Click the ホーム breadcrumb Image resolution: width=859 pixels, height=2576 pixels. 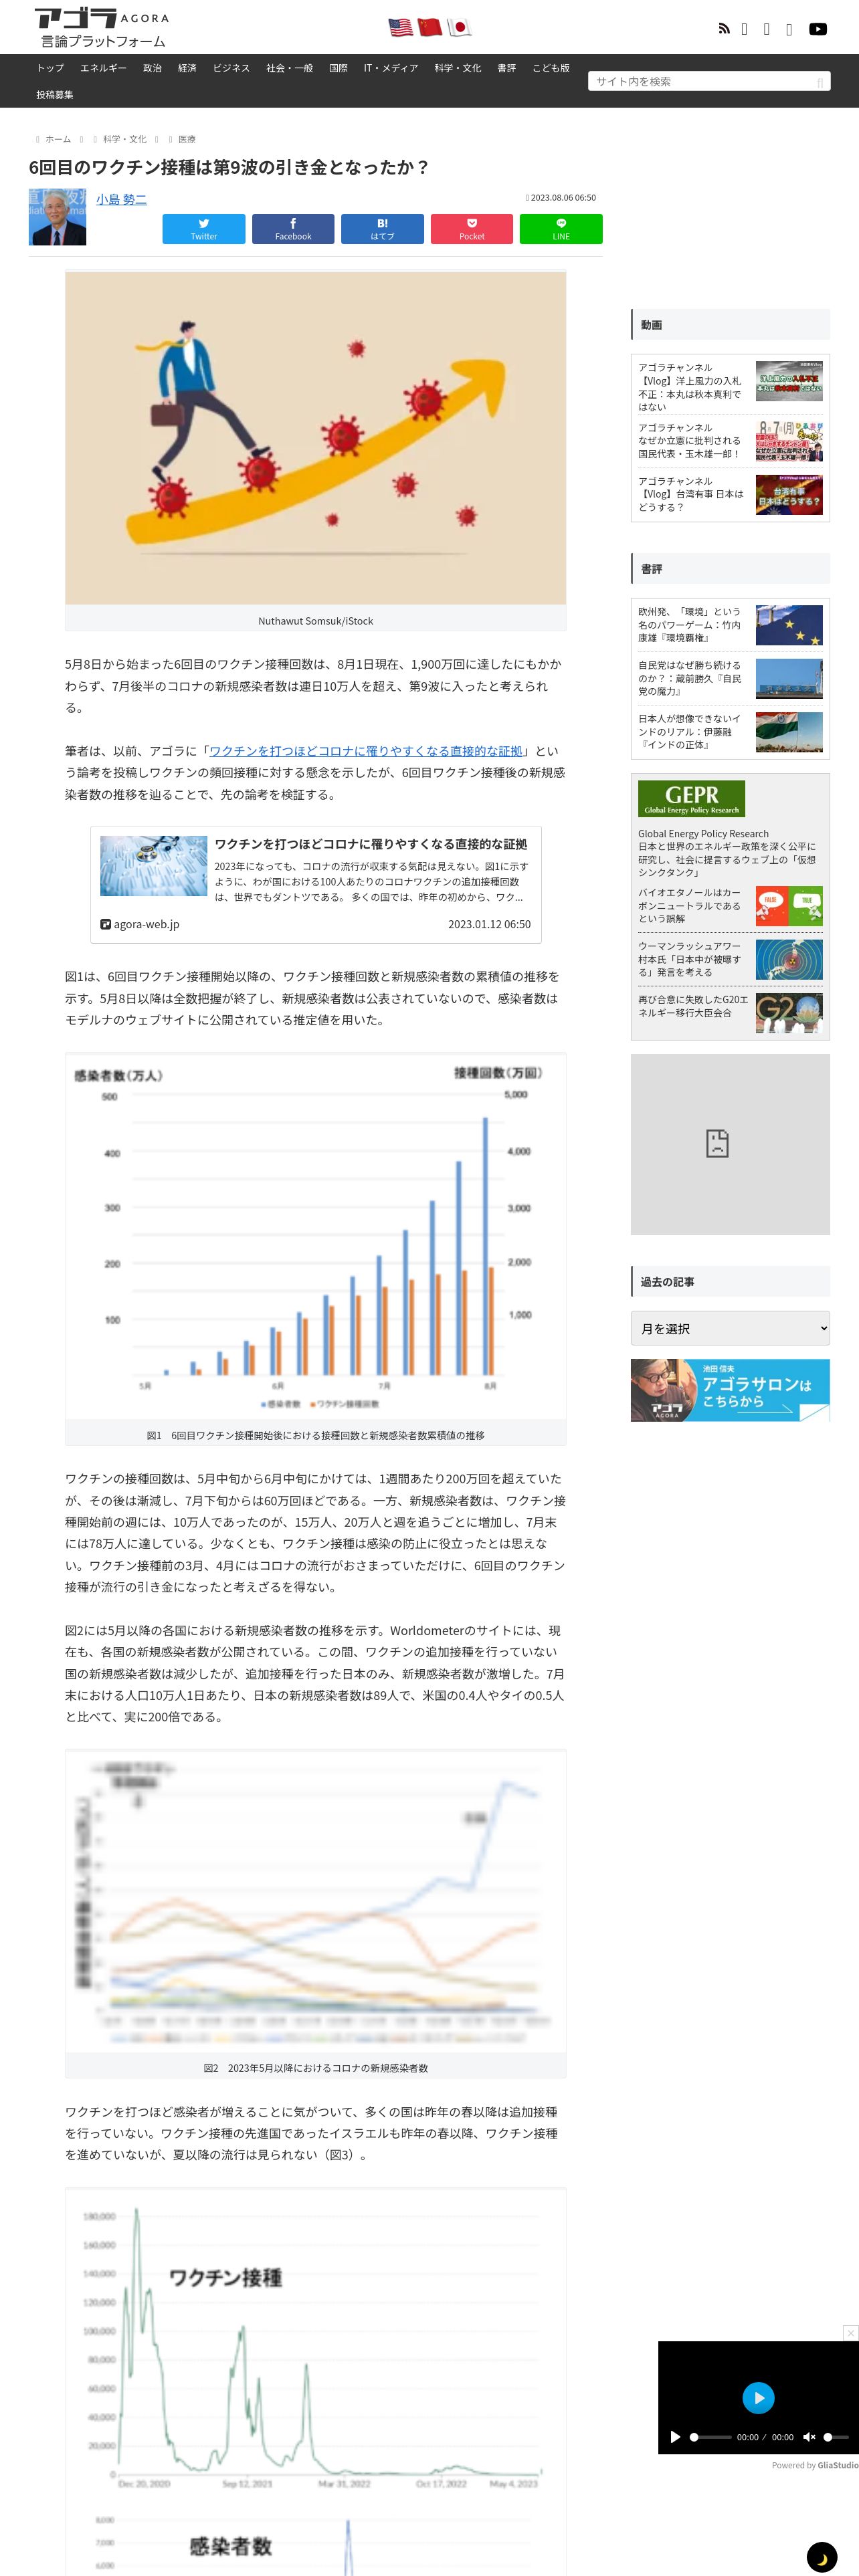point(58,139)
